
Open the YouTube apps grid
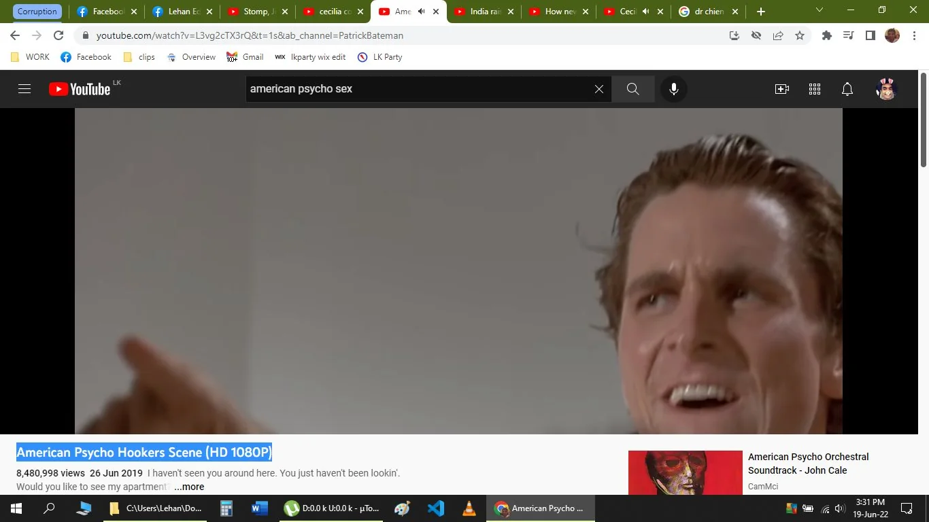(815, 89)
